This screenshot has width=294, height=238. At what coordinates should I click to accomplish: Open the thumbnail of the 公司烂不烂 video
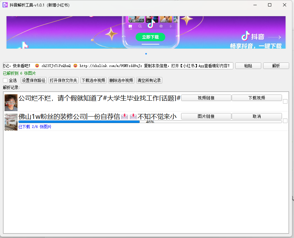(x=11, y=103)
